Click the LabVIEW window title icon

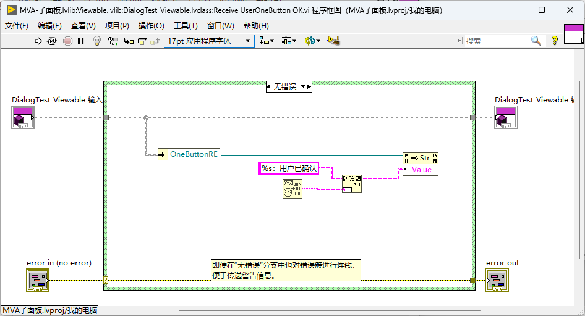point(11,10)
